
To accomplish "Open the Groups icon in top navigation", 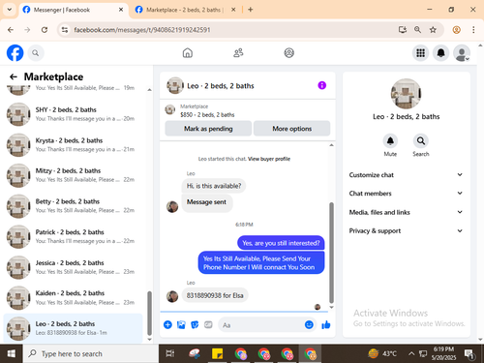I will (288, 52).
